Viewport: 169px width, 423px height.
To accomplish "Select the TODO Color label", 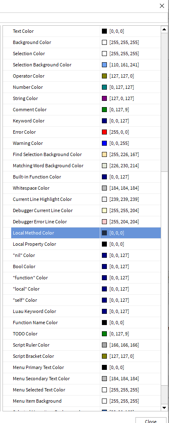I will (25, 334).
